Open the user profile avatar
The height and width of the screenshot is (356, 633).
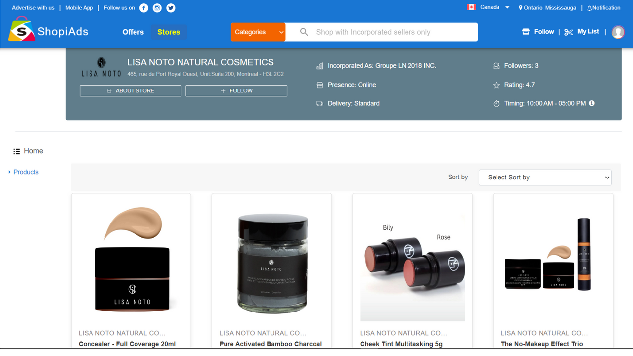618,32
